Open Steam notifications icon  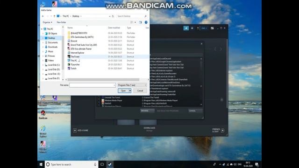192,28
